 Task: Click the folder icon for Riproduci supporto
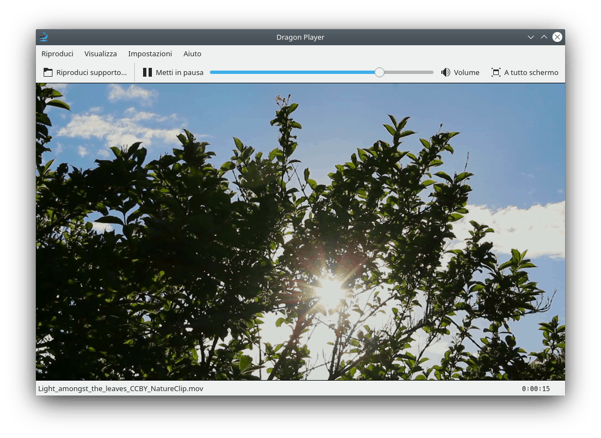48,72
